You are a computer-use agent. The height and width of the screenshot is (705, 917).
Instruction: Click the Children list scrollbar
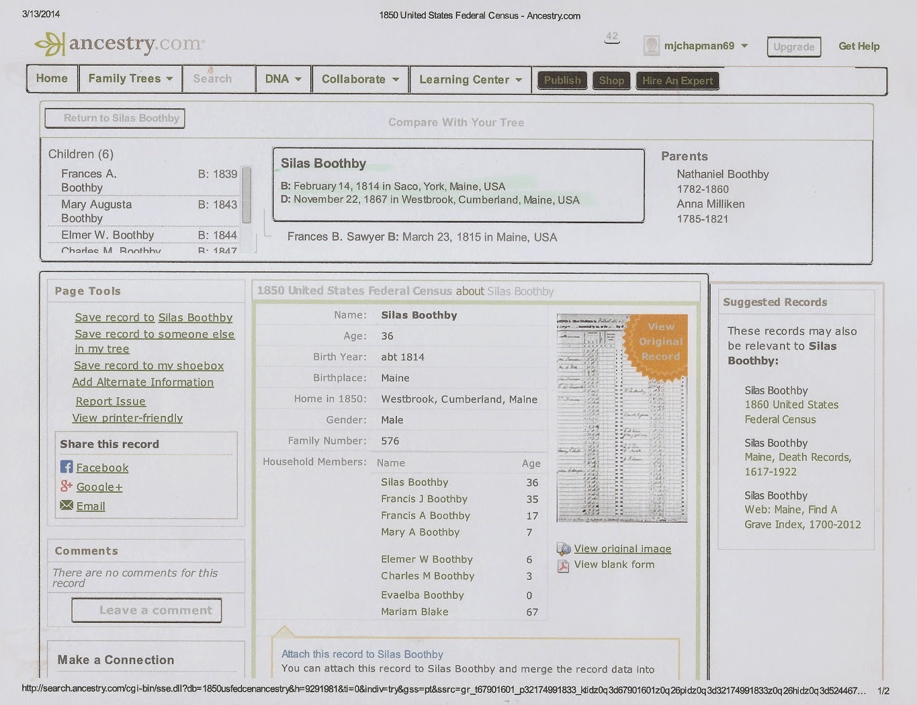[x=246, y=195]
